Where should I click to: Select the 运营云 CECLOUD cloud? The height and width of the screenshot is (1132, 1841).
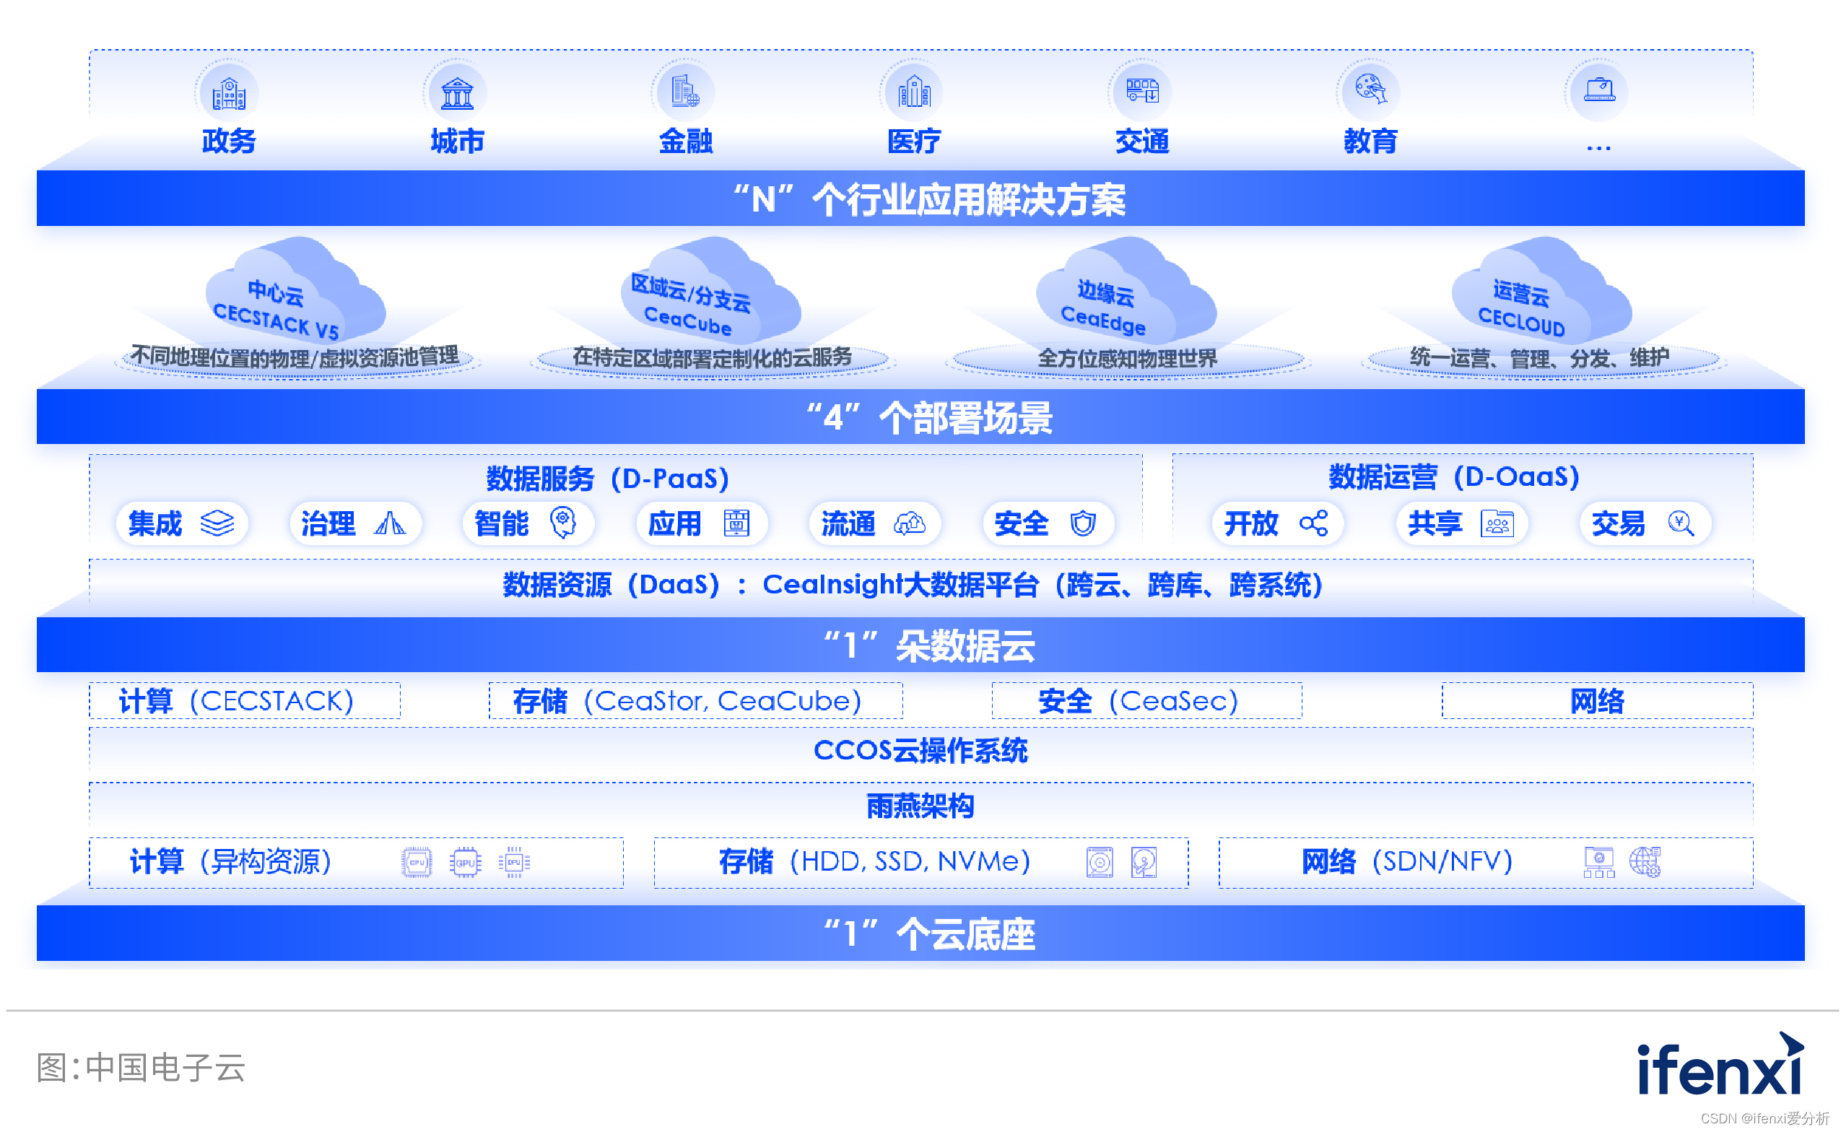tap(1541, 289)
